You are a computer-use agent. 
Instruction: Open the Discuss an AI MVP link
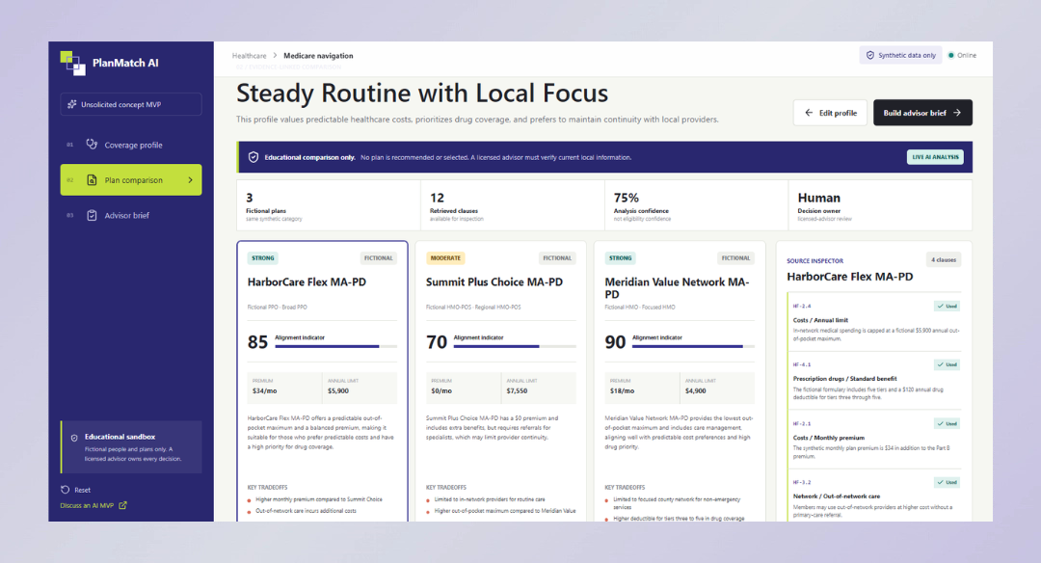pyautogui.click(x=93, y=505)
